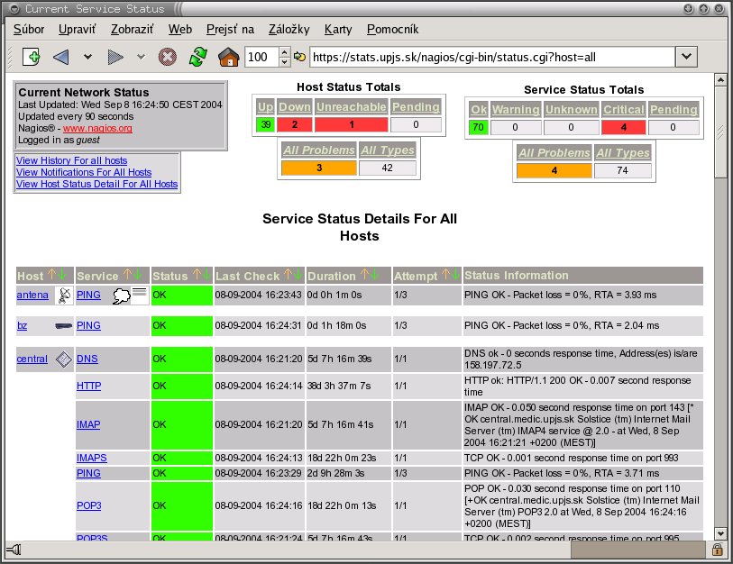
Task: Open the Web menu
Action: [x=180, y=29]
